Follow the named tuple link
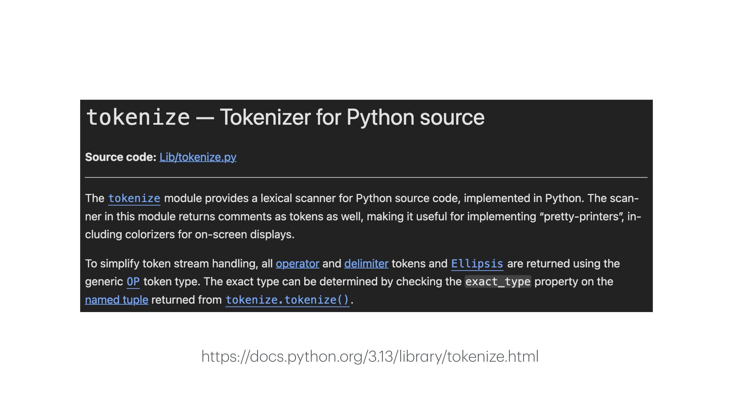The width and height of the screenshot is (733, 412). tap(116, 300)
